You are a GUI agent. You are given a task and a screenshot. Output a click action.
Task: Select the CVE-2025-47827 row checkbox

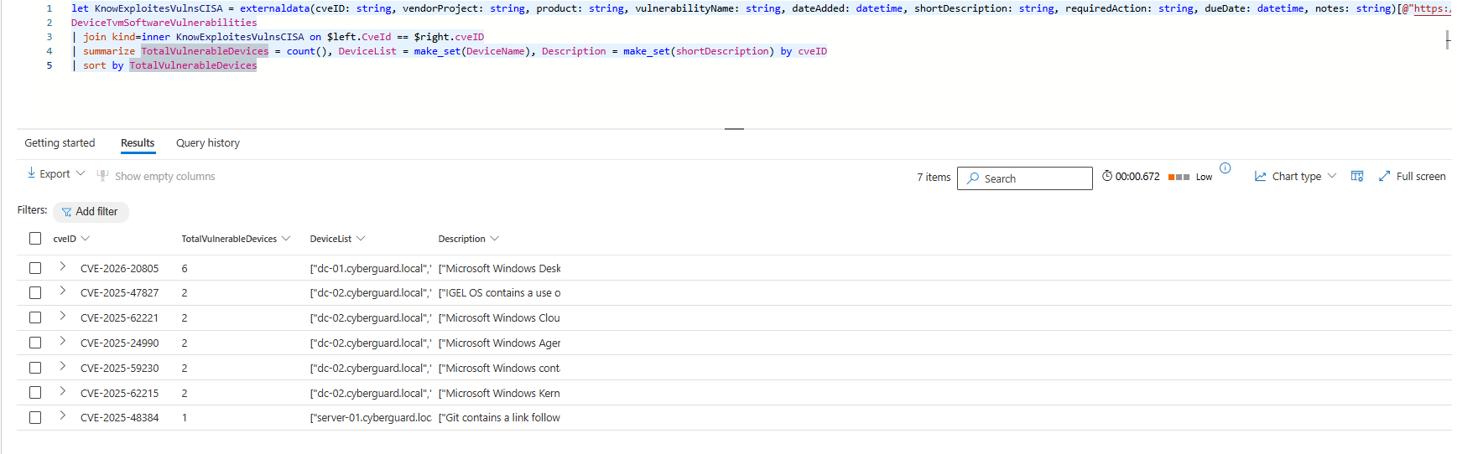click(x=35, y=293)
